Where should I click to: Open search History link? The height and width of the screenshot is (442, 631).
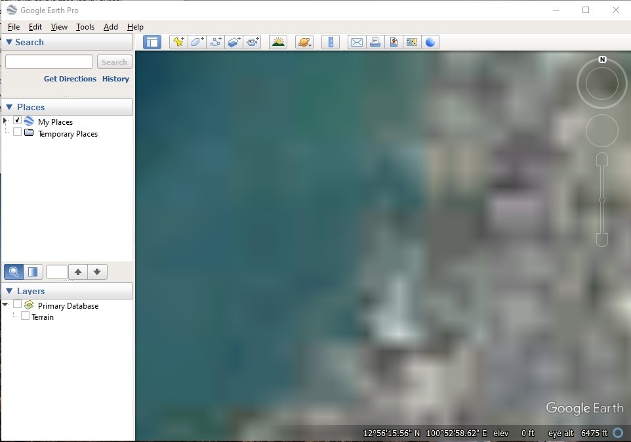coord(115,79)
